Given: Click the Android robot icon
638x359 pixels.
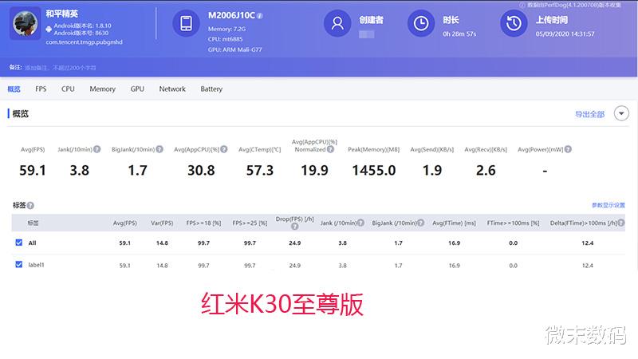Looking at the screenshot, I should pos(49,29).
